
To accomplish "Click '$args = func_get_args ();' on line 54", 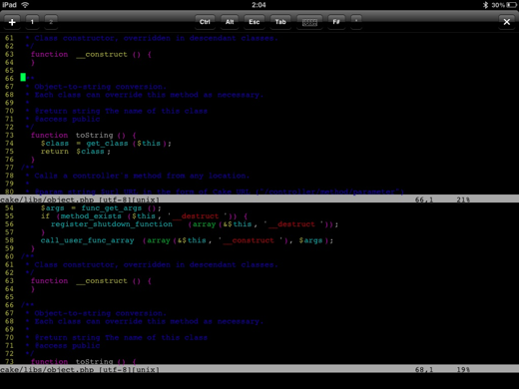I will 101,208.
